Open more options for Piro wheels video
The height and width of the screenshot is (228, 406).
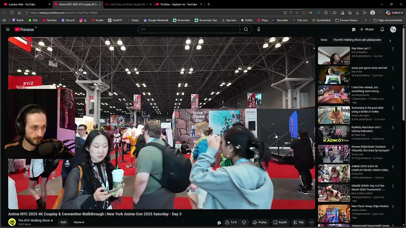(x=393, y=88)
